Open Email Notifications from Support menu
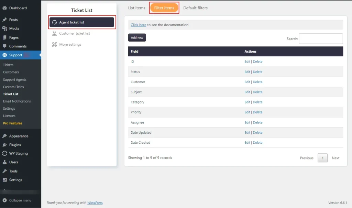352x208 pixels. 18,101
